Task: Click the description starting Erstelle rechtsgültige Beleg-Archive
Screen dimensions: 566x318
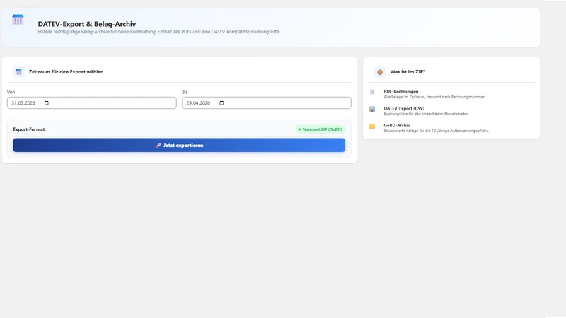Action: (x=158, y=32)
